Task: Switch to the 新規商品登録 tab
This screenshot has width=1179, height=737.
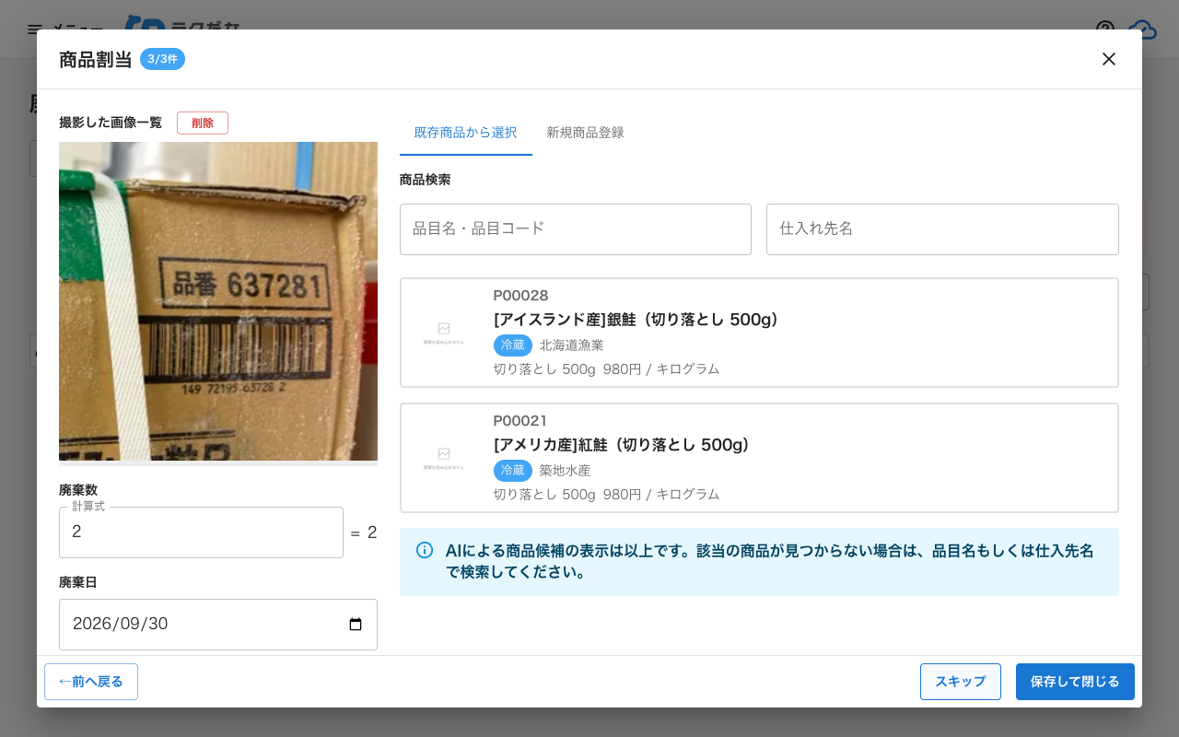Action: [585, 133]
